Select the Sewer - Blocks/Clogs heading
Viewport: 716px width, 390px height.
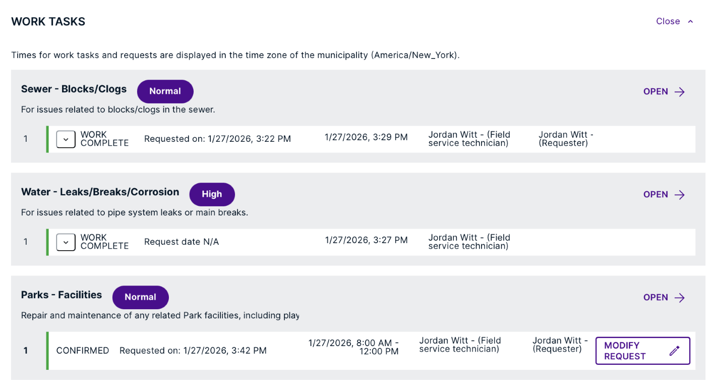coord(74,89)
